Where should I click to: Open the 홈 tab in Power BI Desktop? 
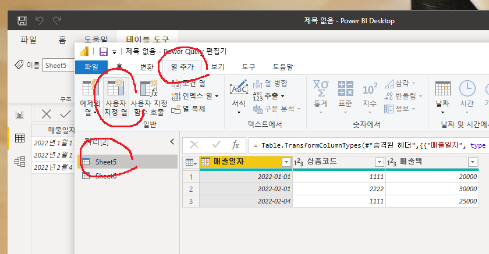(x=62, y=40)
